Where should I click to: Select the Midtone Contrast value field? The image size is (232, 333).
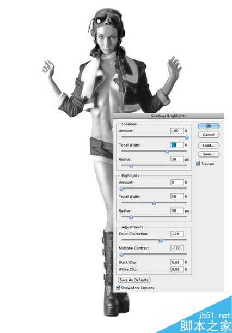click(177, 248)
